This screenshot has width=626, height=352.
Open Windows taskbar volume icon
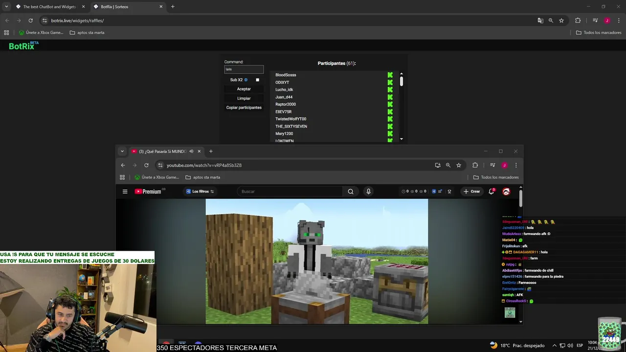coord(570,346)
